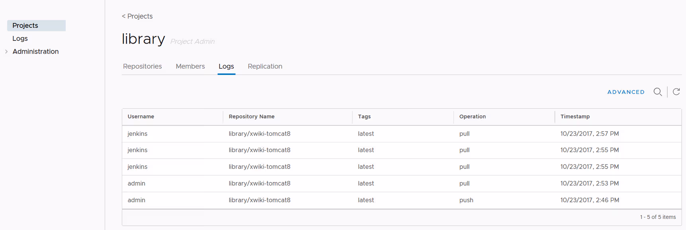Image resolution: width=686 pixels, height=230 pixels.
Task: Click the Tags column header
Action: [x=364, y=117]
